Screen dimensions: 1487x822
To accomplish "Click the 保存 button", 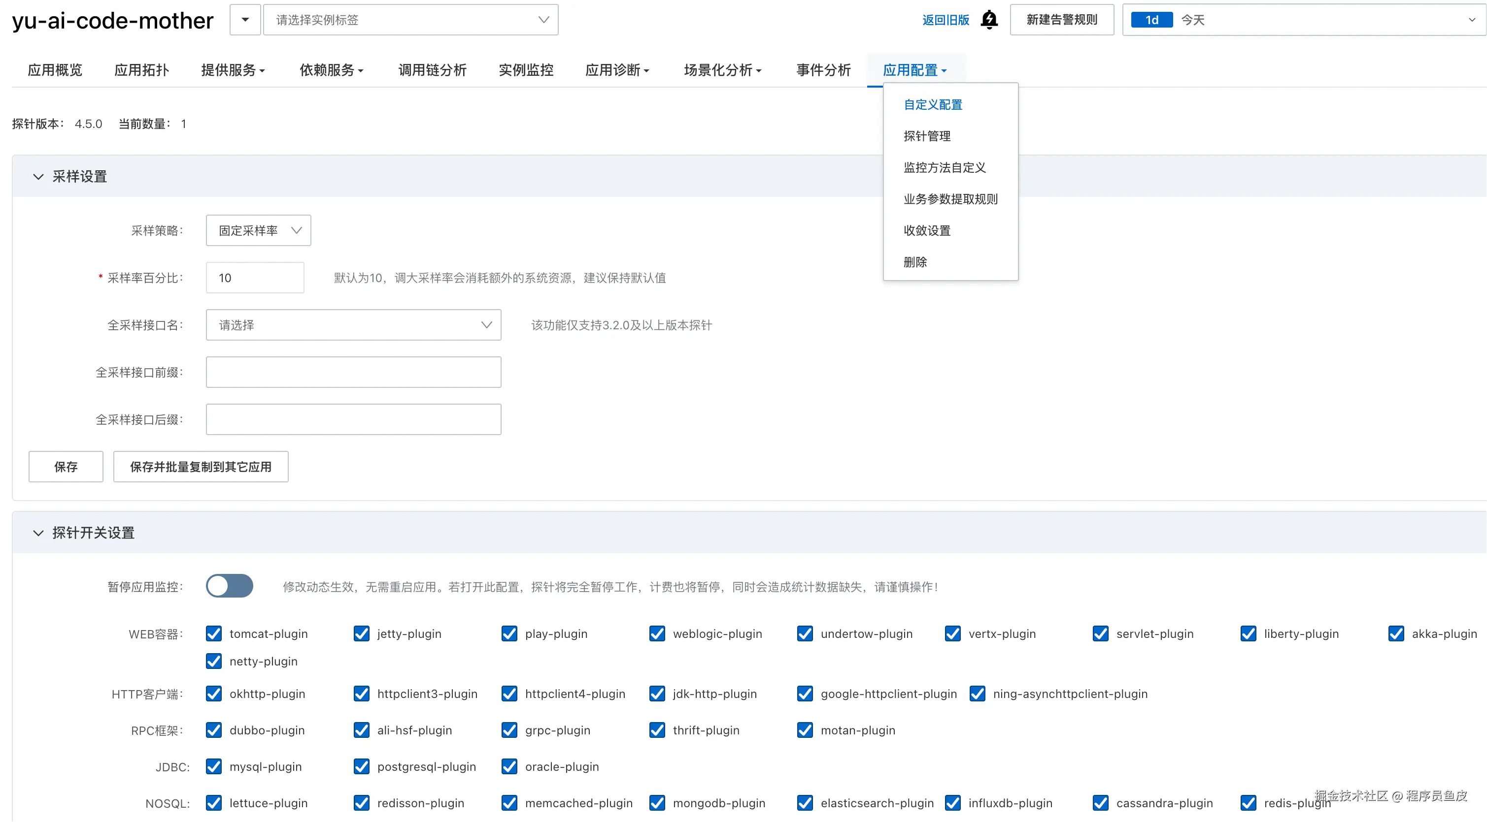I will click(x=66, y=467).
